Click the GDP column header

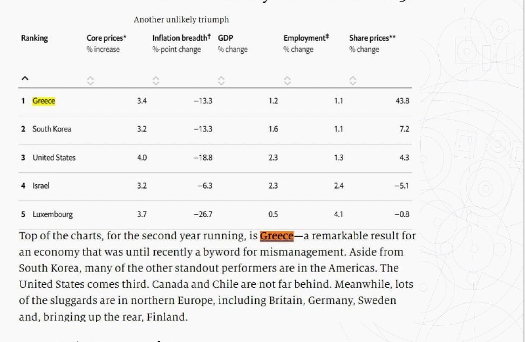pyautogui.click(x=225, y=38)
